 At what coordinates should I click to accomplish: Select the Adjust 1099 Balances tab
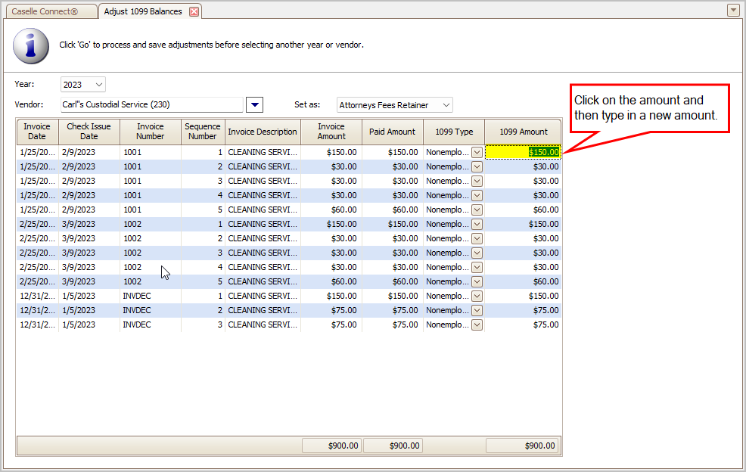point(143,11)
